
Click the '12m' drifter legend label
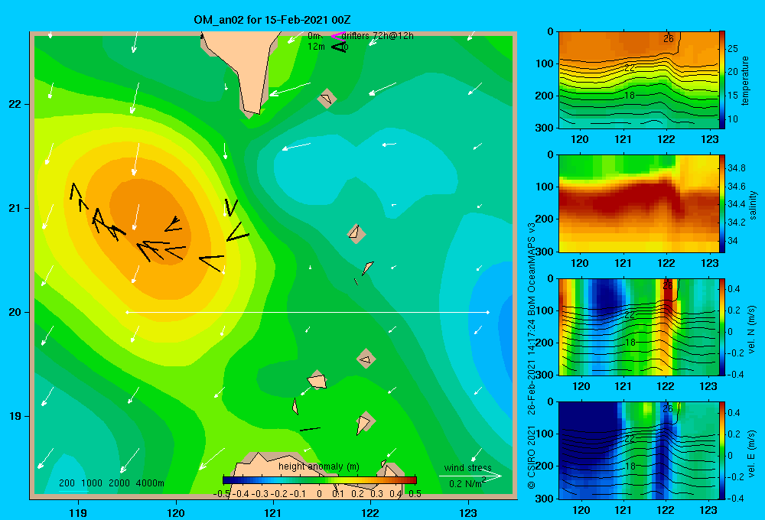316,47
